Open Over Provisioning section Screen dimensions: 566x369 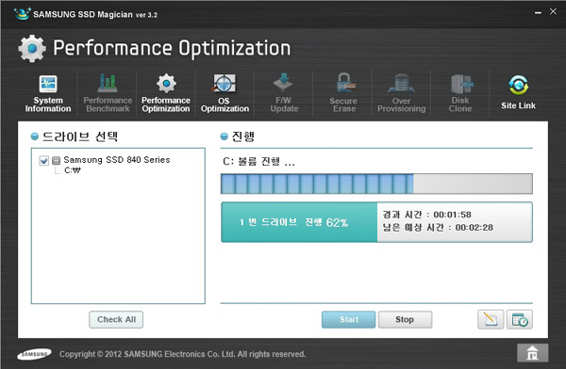click(x=402, y=93)
